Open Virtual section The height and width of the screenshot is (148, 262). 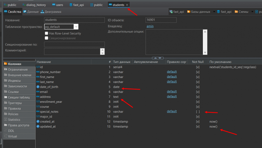(19, 137)
